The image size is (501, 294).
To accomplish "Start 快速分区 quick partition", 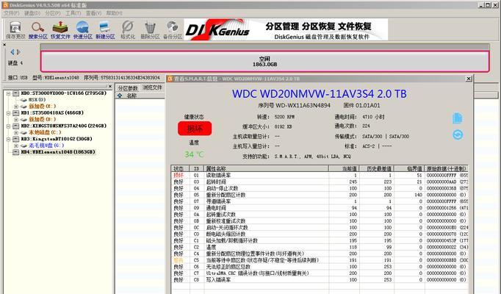I will point(83,29).
